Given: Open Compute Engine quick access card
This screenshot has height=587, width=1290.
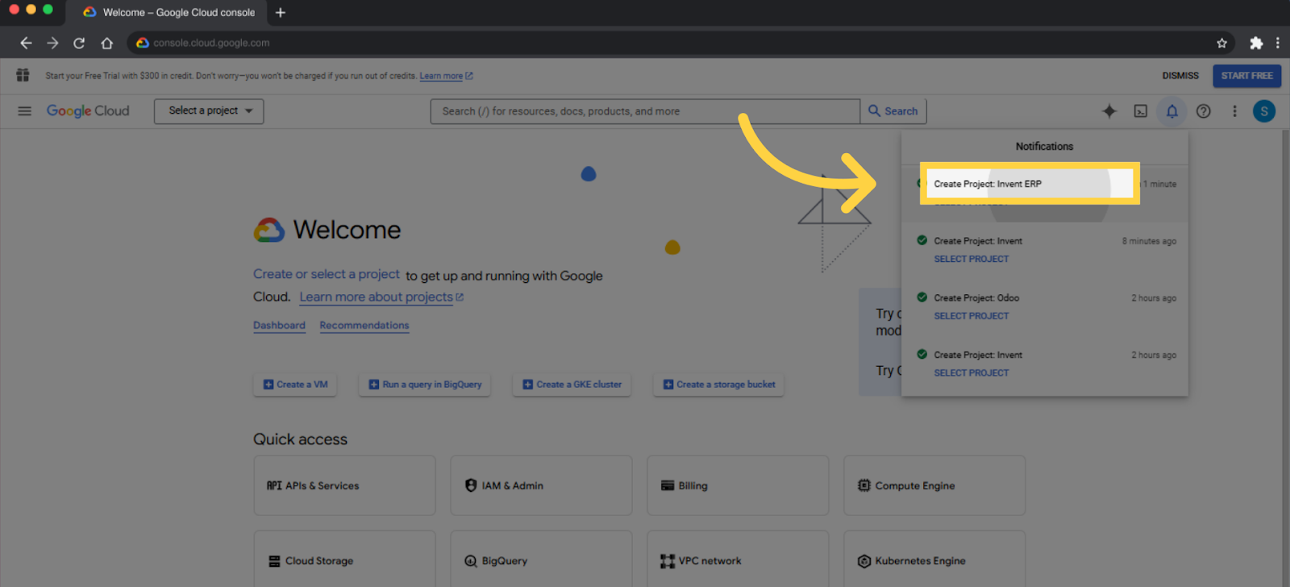Looking at the screenshot, I should (934, 485).
